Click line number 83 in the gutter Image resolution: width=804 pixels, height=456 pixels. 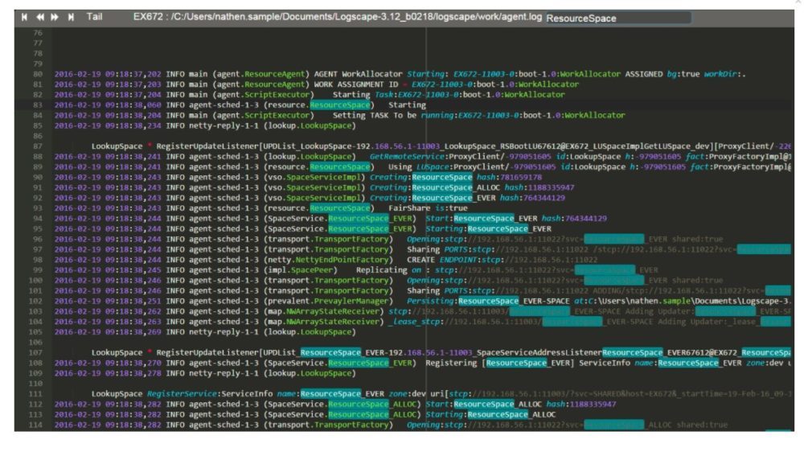tap(37, 105)
